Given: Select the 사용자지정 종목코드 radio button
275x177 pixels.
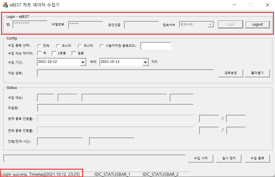Looking at the screenshot, I should click(102, 46).
